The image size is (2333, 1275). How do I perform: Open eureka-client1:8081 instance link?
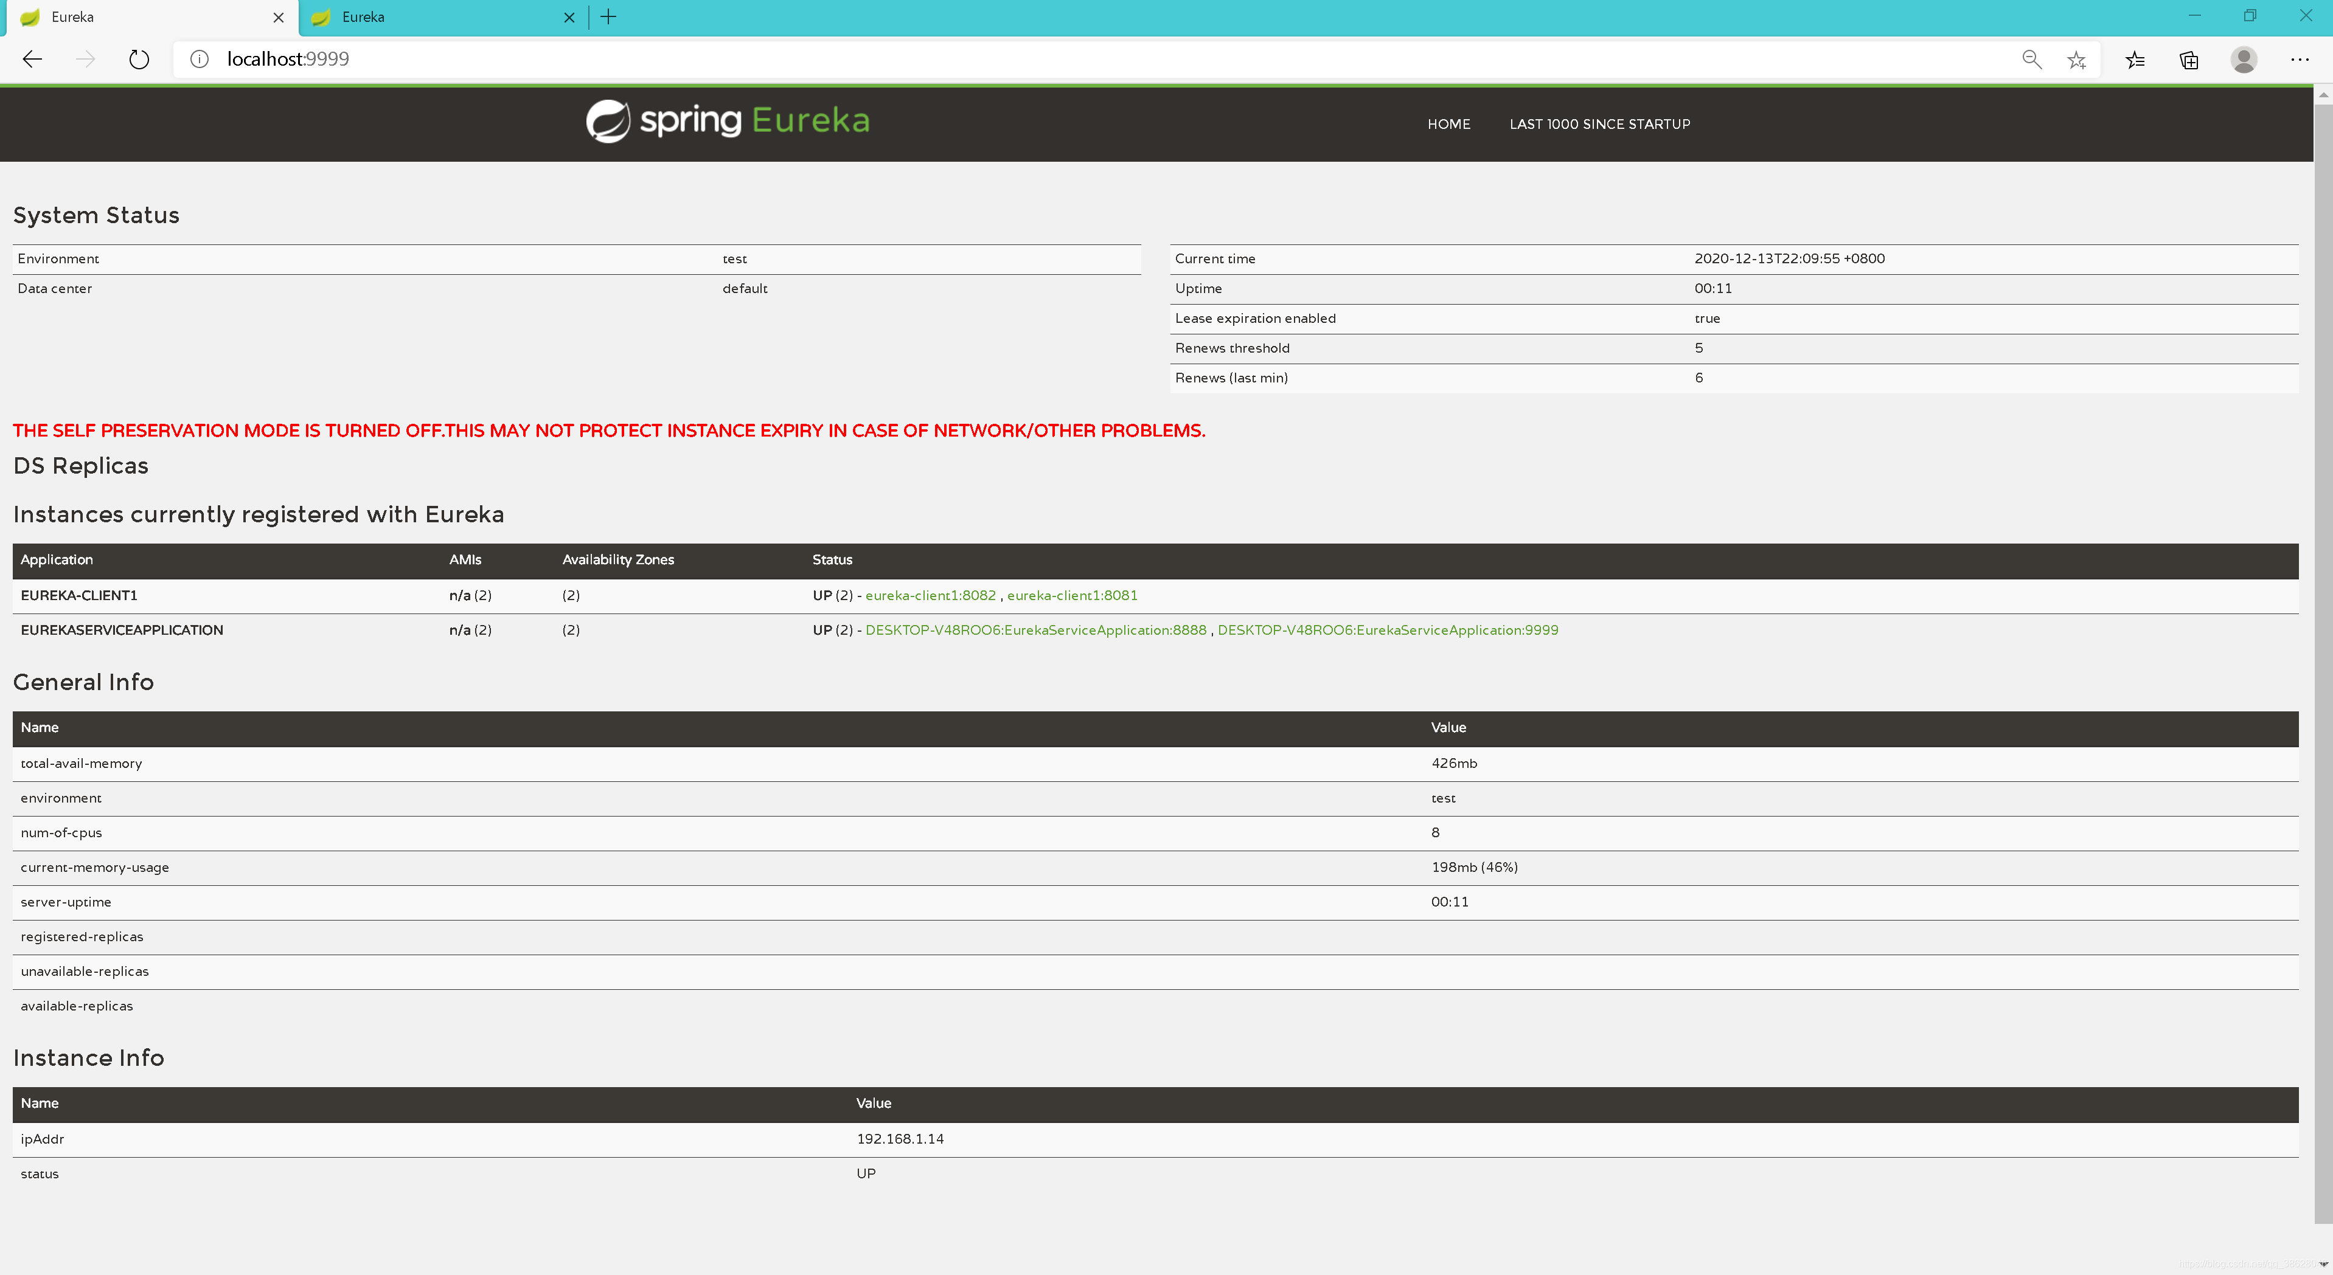tap(1071, 595)
